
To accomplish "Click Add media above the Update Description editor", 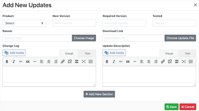I will (114, 53).
